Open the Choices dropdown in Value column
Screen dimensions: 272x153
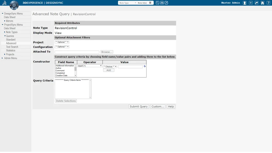(x=110, y=67)
